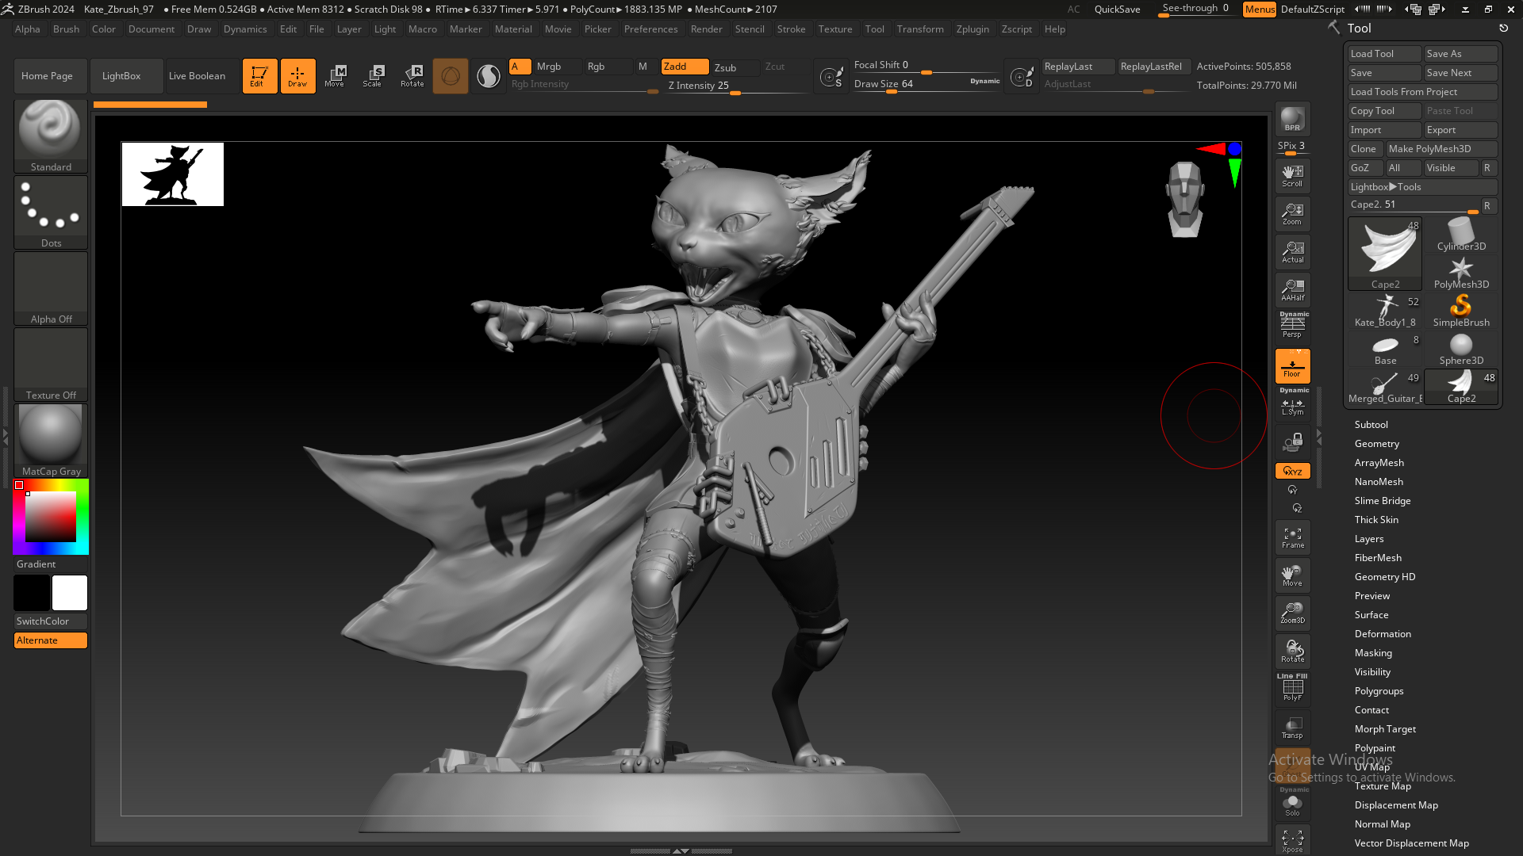Click the QuickSave button
This screenshot has height=856, width=1523.
[x=1117, y=10]
